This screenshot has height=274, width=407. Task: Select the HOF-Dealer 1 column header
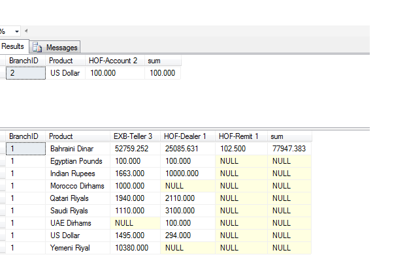(x=187, y=136)
